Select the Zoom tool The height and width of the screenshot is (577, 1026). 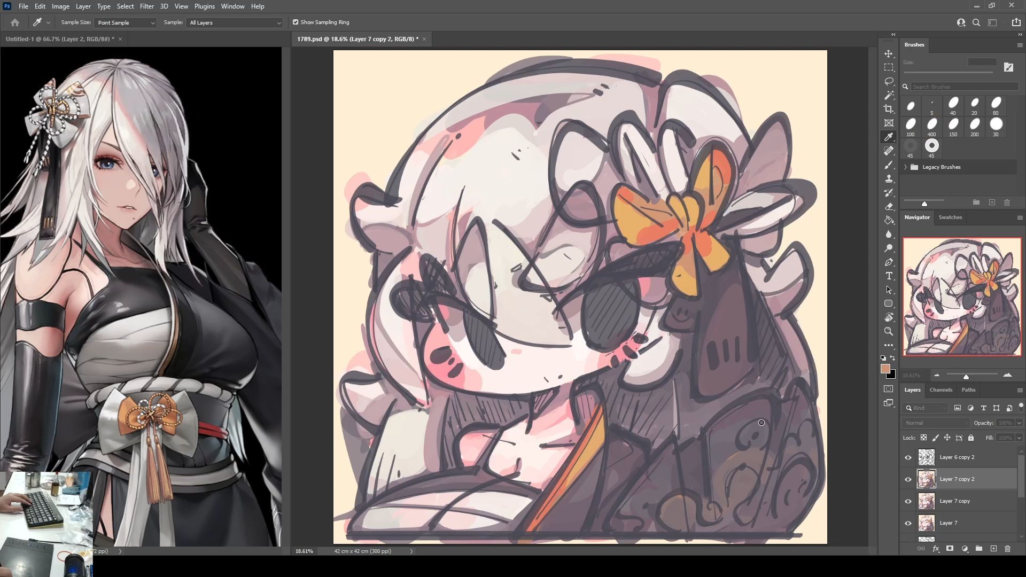pyautogui.click(x=889, y=331)
